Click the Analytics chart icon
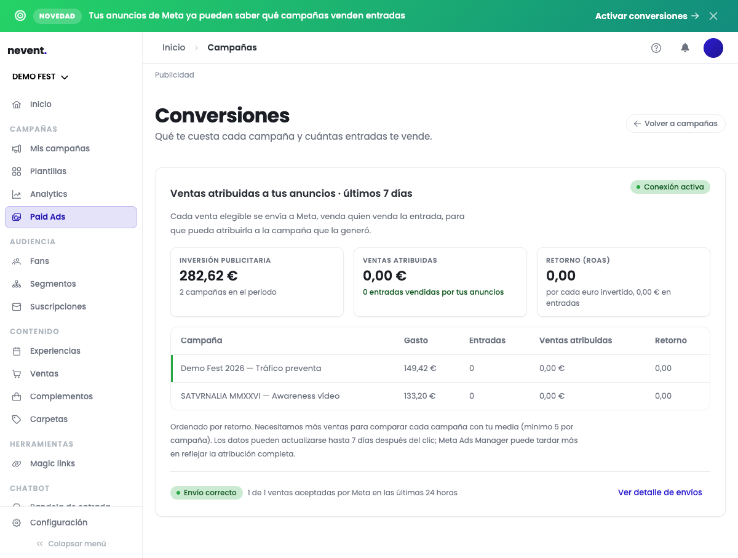The width and height of the screenshot is (738, 558). click(17, 194)
